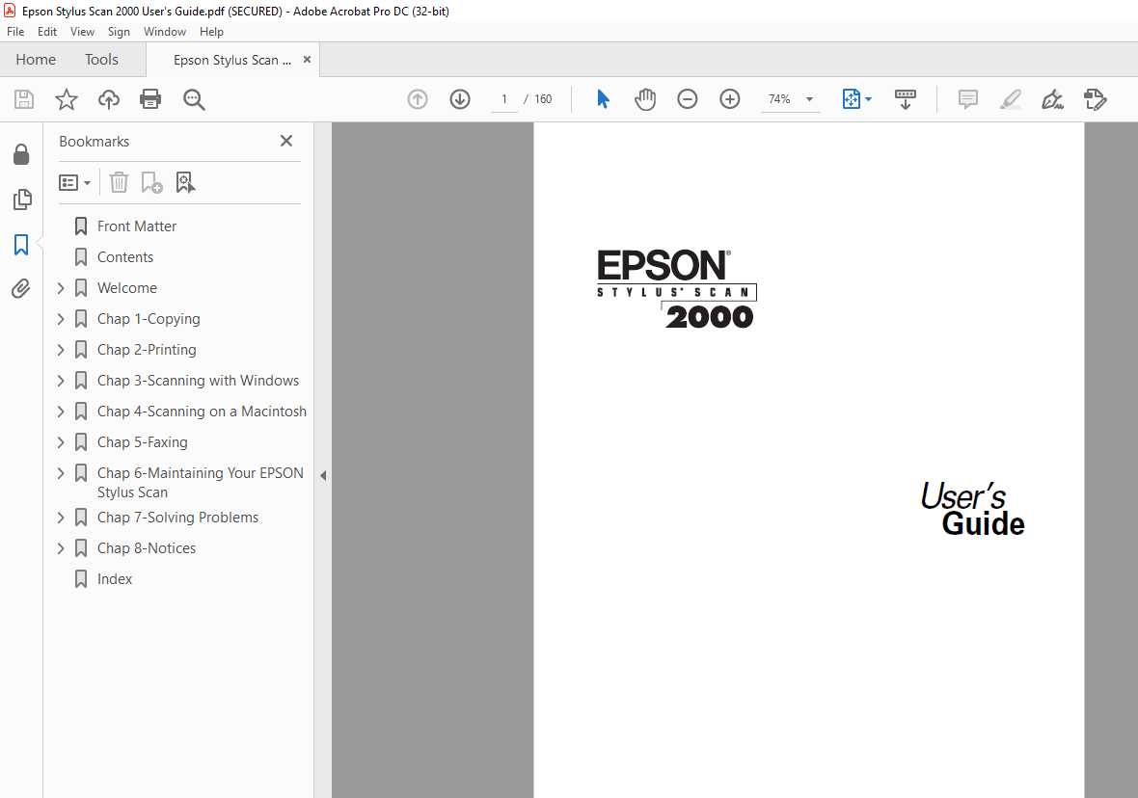Click the upload to cloud icon
The height and width of the screenshot is (798, 1138).
(109, 99)
